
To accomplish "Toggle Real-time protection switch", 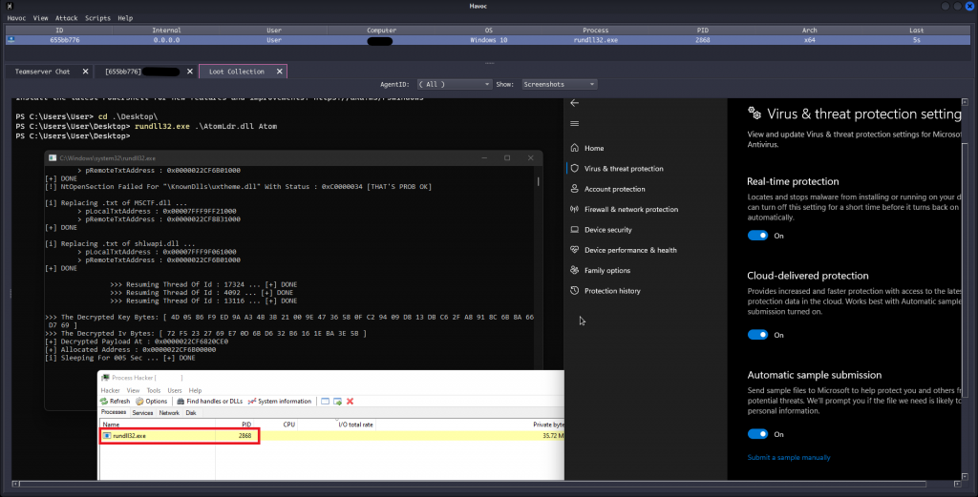I will (757, 236).
